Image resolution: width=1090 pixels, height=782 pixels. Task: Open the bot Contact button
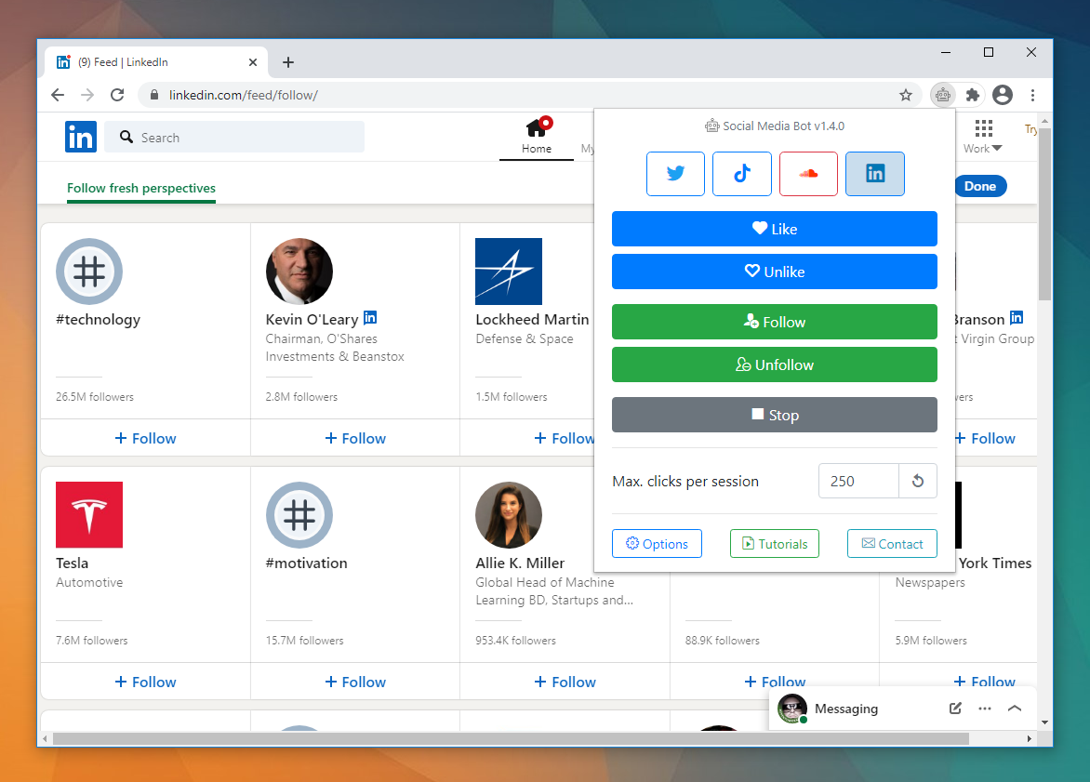click(892, 544)
